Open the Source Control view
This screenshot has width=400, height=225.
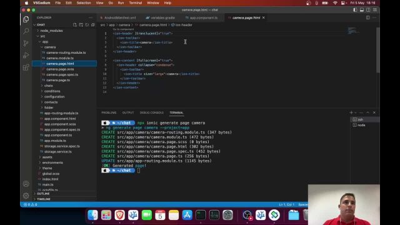26,43
